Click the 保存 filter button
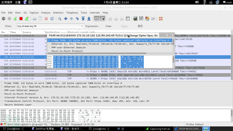 tap(140, 26)
